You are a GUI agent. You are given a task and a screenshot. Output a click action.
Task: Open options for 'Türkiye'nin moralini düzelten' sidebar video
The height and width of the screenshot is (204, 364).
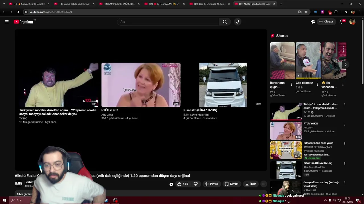pos(345,105)
